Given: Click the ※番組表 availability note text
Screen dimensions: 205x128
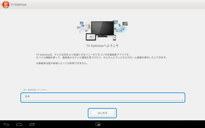Looking at the screenshot, I should pyautogui.click(x=61, y=63).
